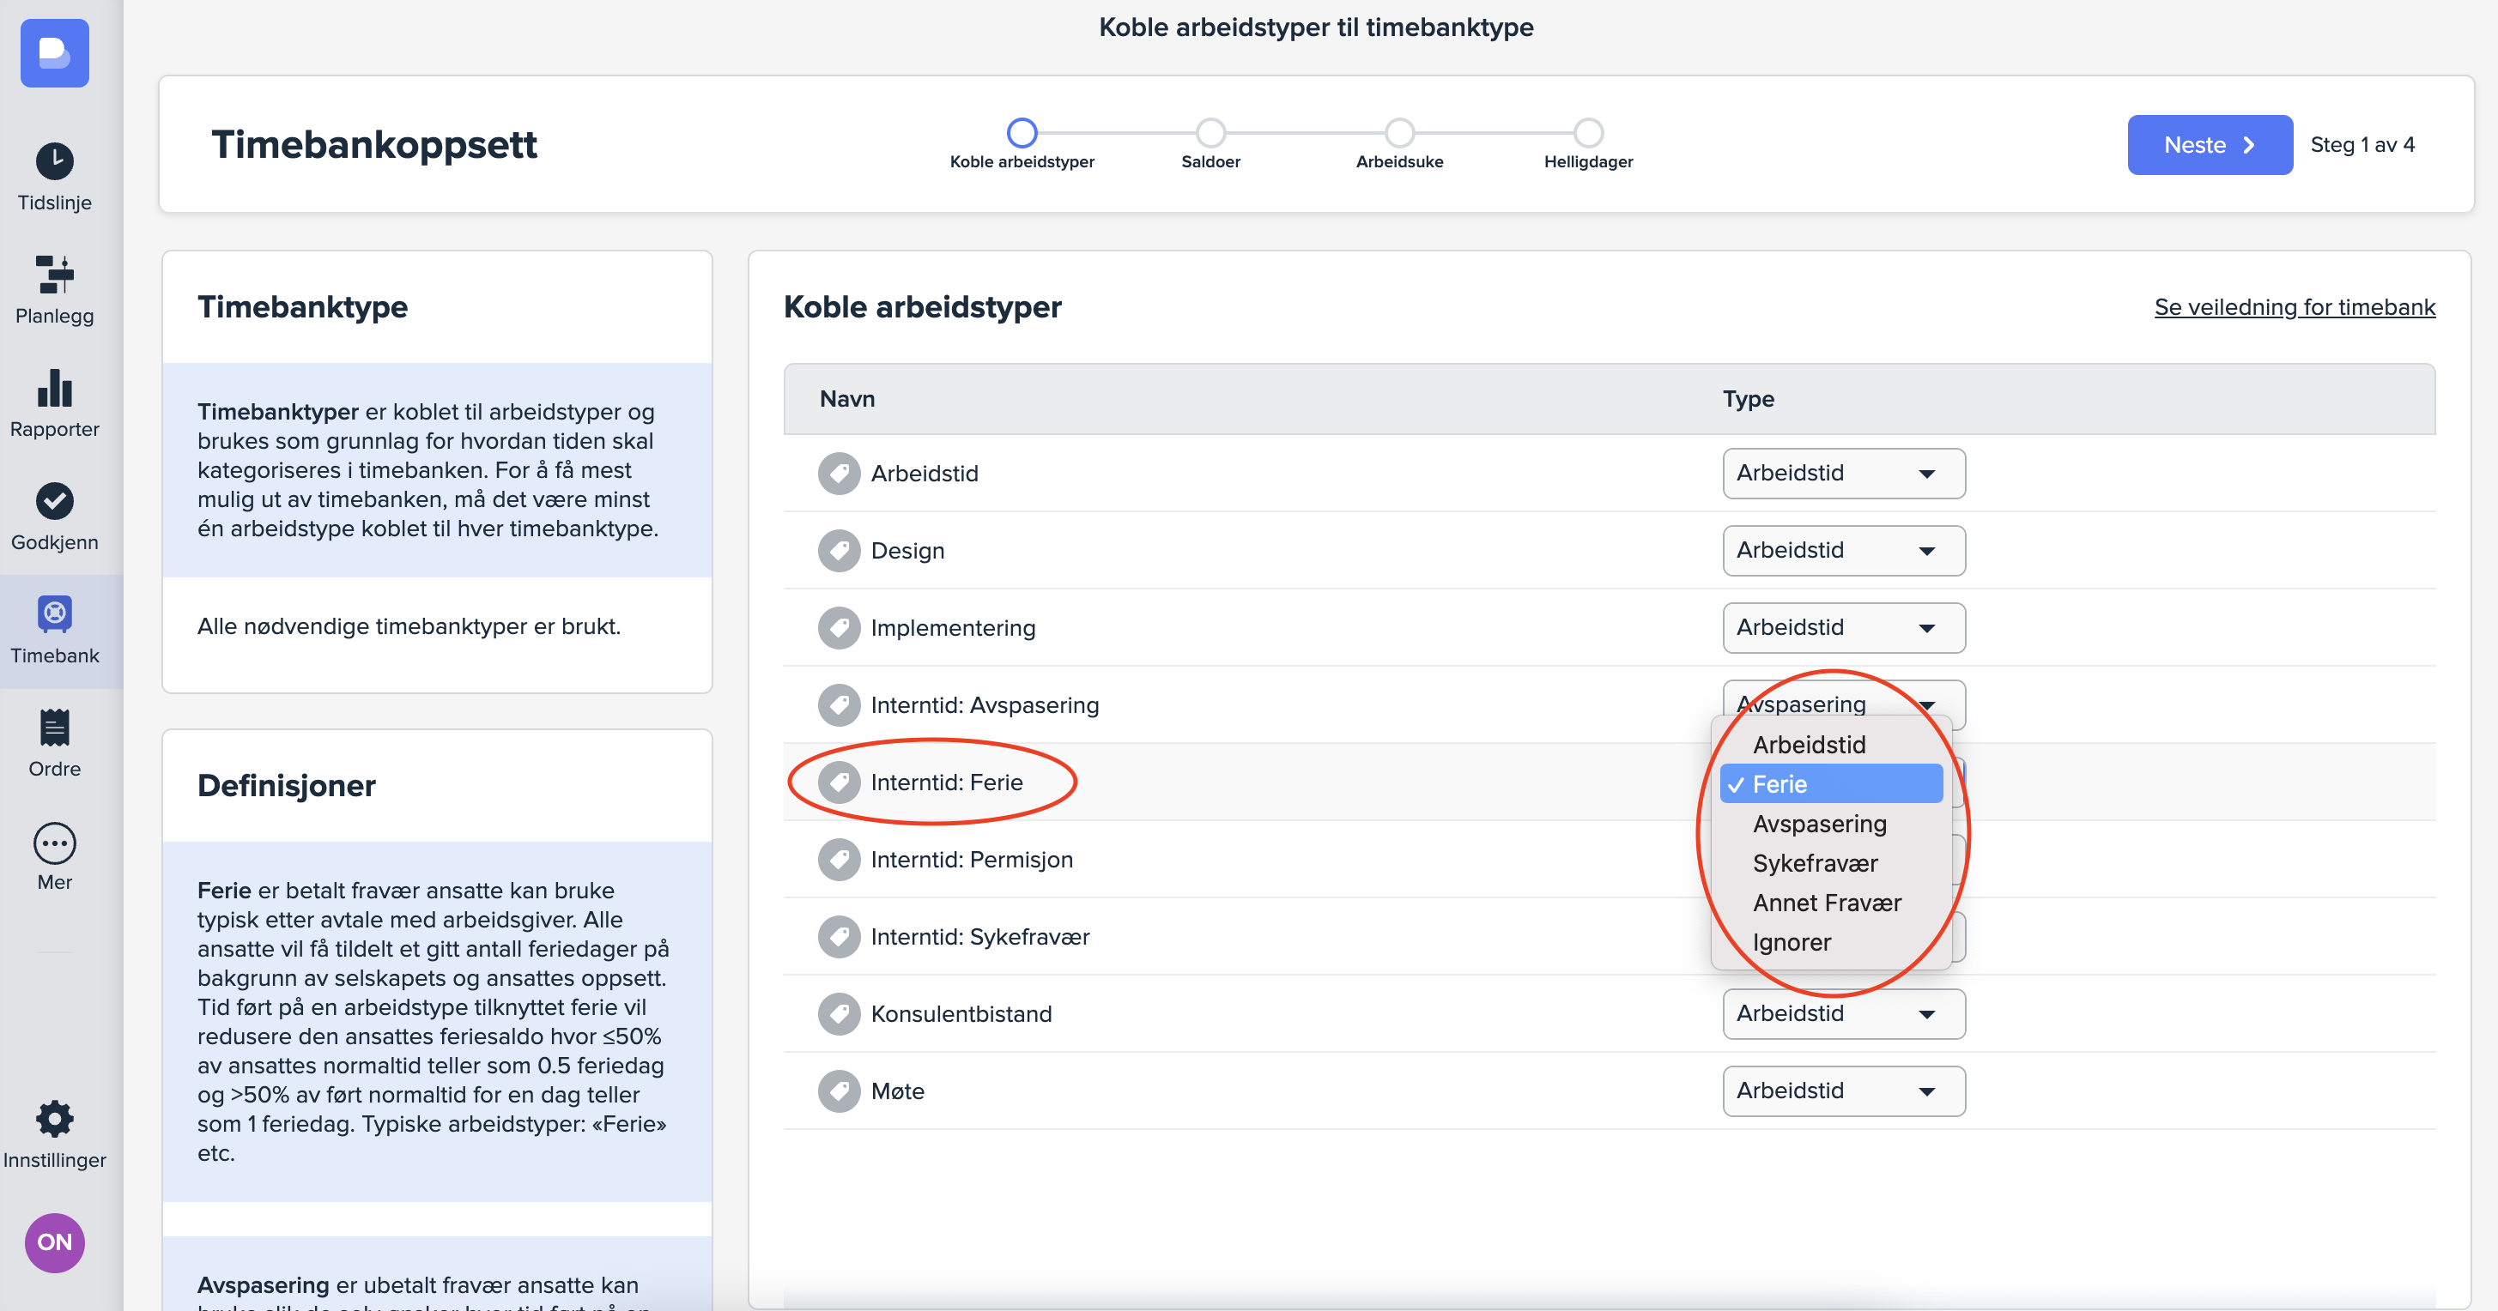
Task: Select Arbeidsuke step circle in progress tracker
Action: (x=1398, y=133)
